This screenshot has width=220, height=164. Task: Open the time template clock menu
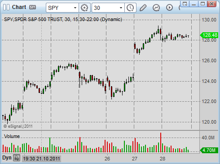(130, 8)
